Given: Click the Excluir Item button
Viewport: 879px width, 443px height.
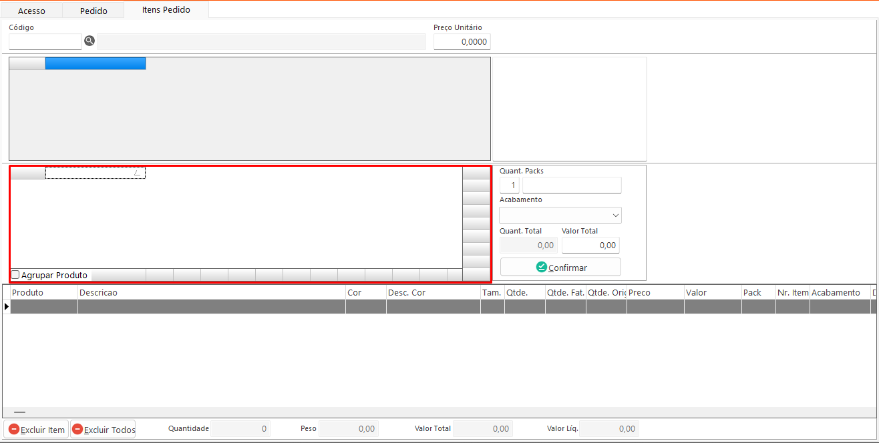Looking at the screenshot, I should 36,429.
